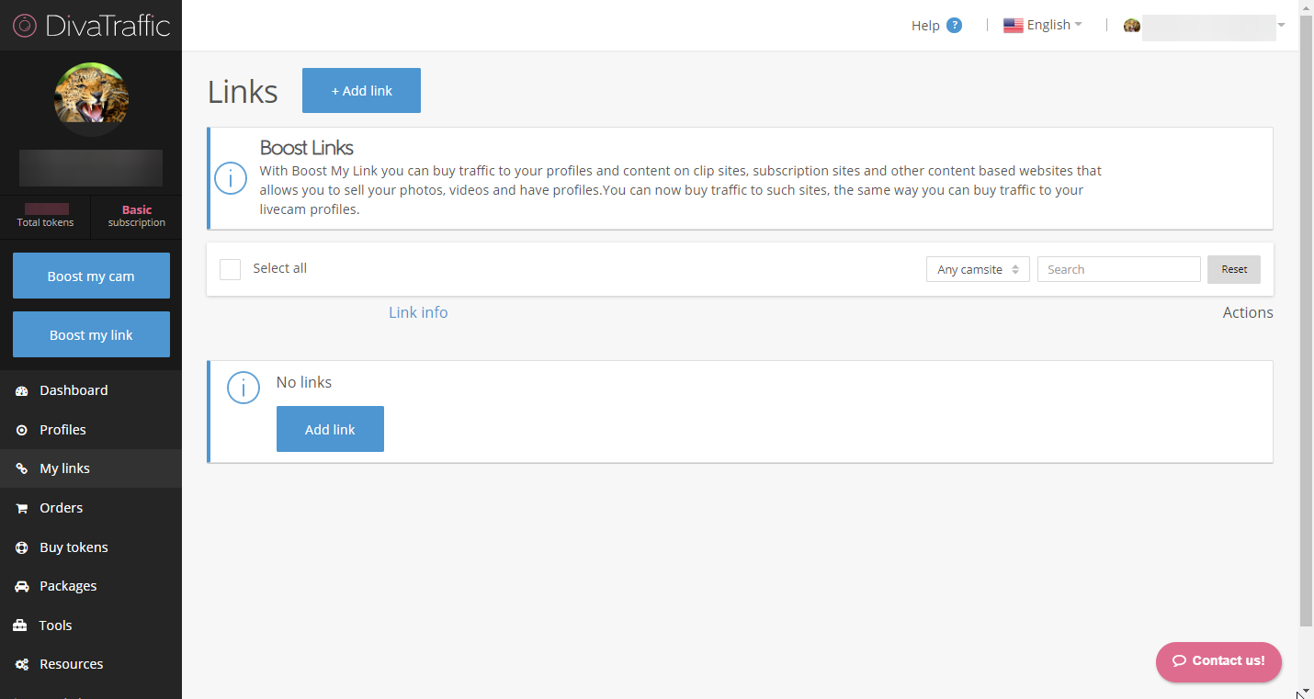Click the Link info column header
Viewport: 1314px width, 699px height.
coord(418,312)
